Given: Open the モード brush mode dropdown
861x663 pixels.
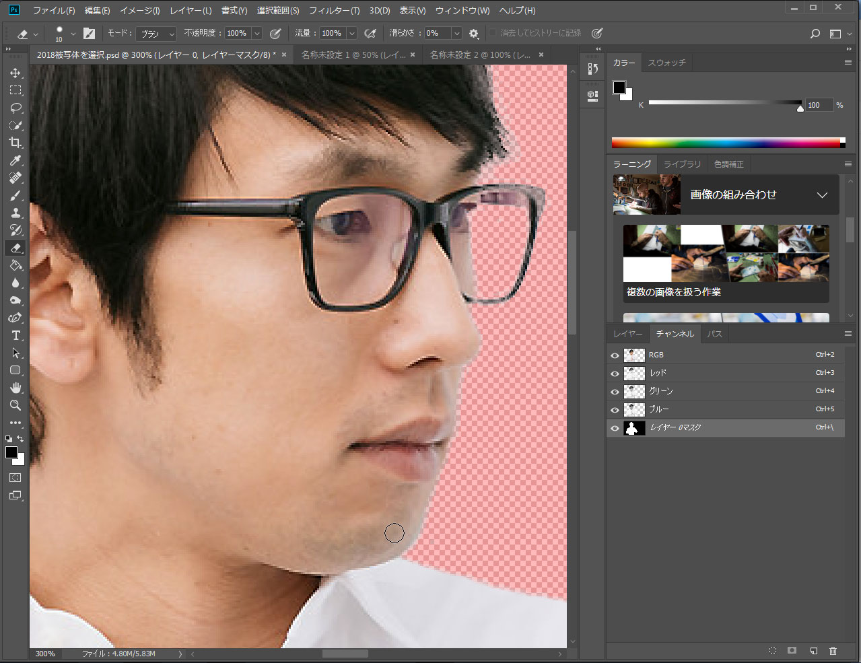Looking at the screenshot, I should click(156, 34).
